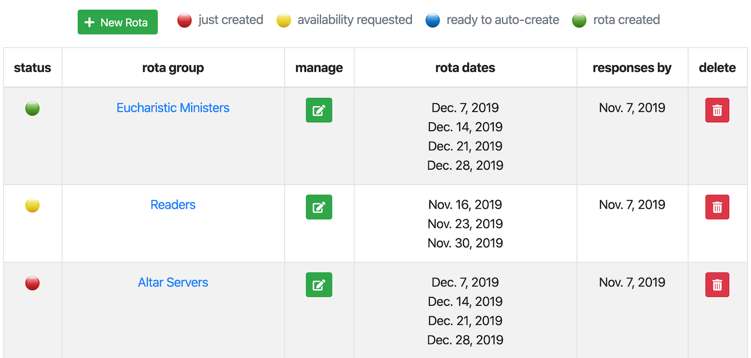Screen dimensions: 751x358
Task: Click the yellow 'availability requested' legend dot
Action: point(284,21)
